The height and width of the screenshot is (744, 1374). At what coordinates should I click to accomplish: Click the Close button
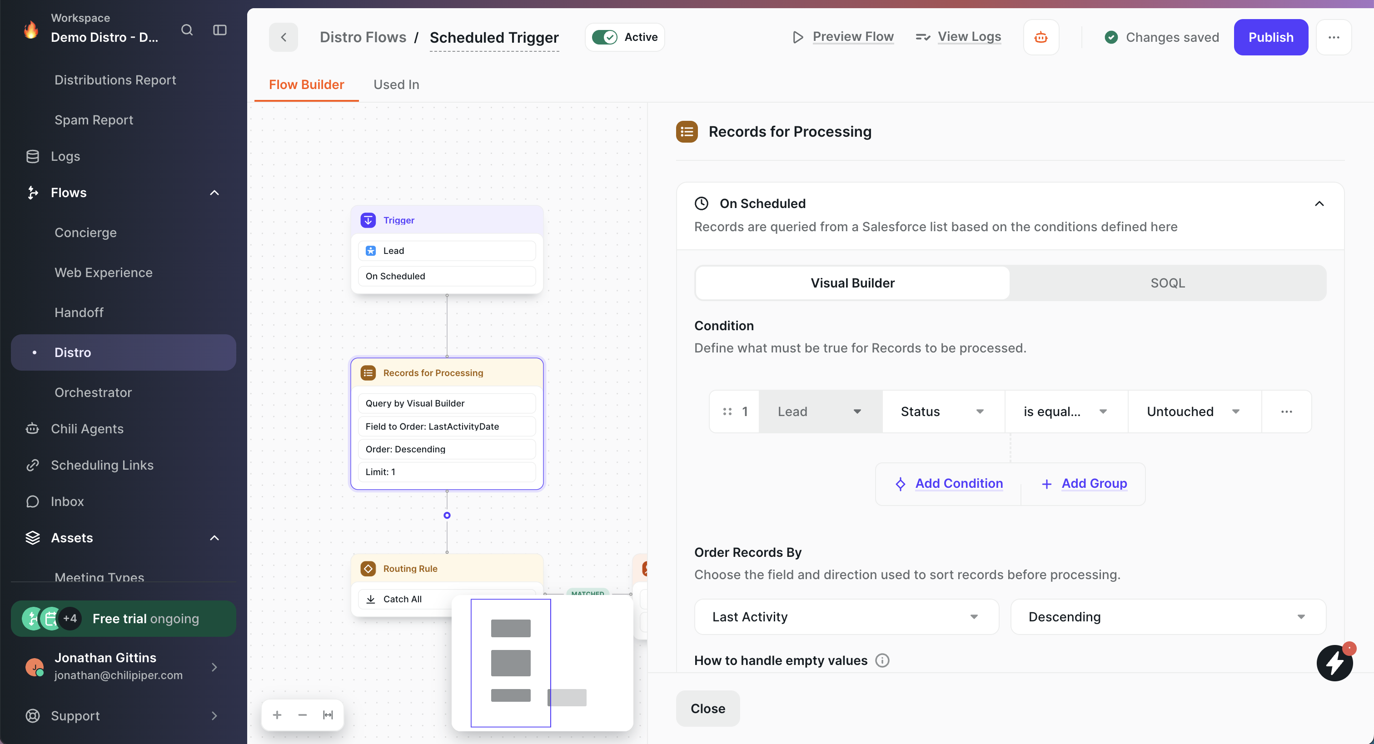(707, 708)
